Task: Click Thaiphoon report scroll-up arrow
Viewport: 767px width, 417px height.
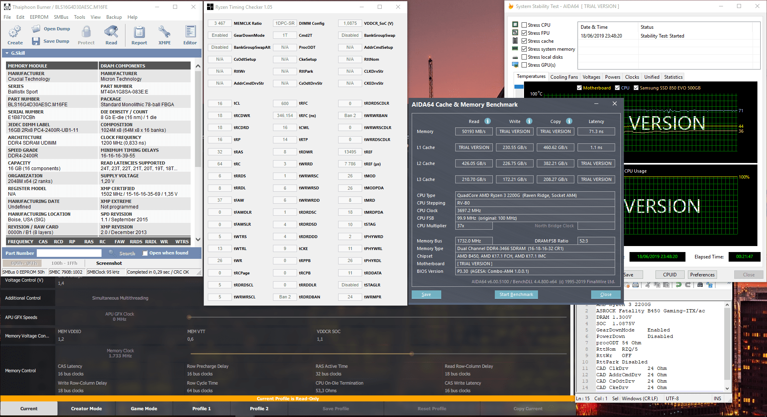Action: click(198, 66)
